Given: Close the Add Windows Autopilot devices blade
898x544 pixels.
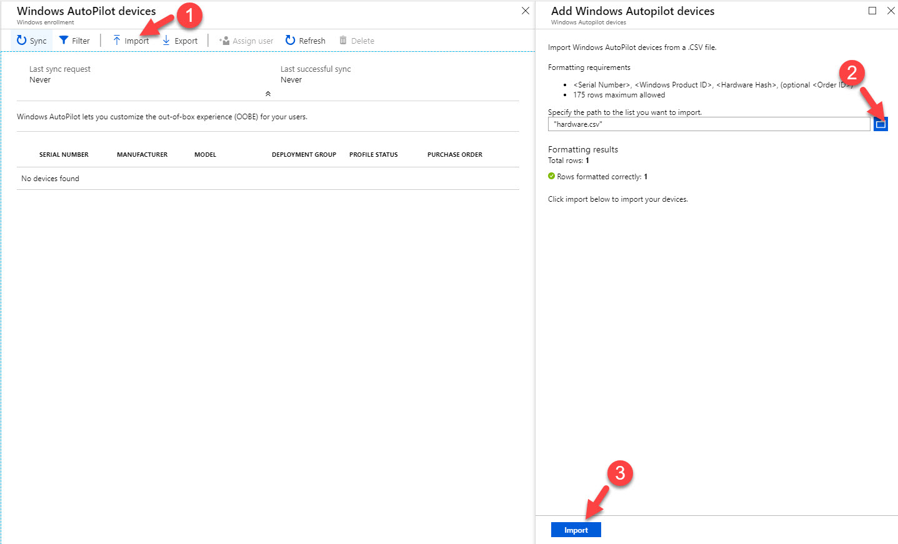Looking at the screenshot, I should [x=891, y=11].
